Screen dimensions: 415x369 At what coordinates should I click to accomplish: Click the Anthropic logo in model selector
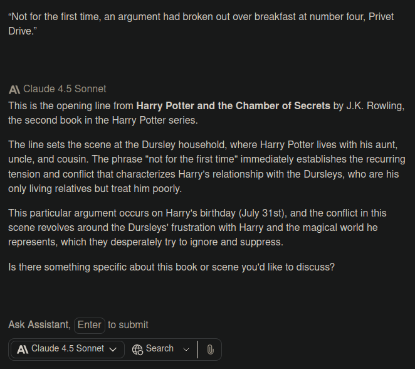pyautogui.click(x=23, y=349)
